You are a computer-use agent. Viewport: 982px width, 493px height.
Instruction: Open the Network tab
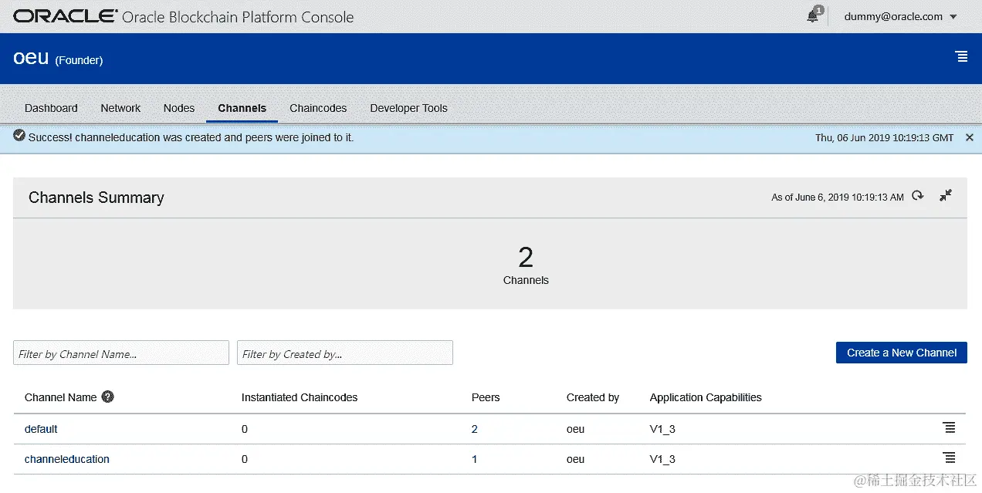[120, 108]
